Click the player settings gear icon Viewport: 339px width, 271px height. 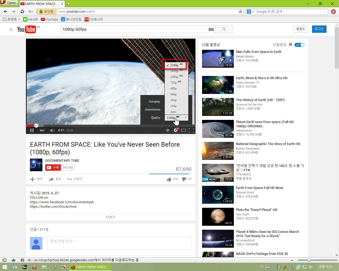coord(175,130)
